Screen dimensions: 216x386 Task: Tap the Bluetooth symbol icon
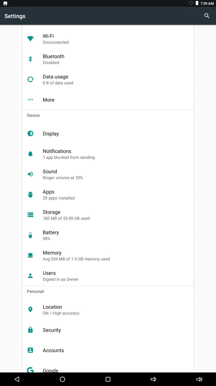click(x=30, y=59)
